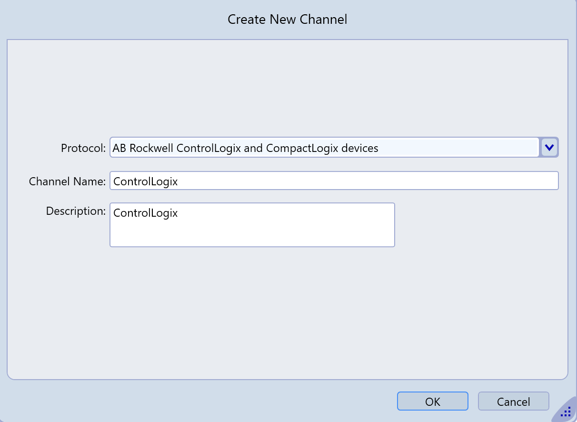Click the "Channel Name:" label
Viewport: 577px width, 422px height.
(67, 181)
